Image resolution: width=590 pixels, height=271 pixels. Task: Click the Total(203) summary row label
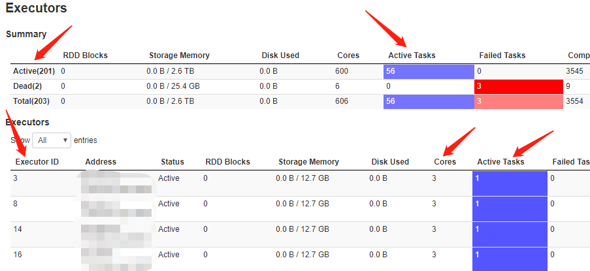click(x=31, y=101)
